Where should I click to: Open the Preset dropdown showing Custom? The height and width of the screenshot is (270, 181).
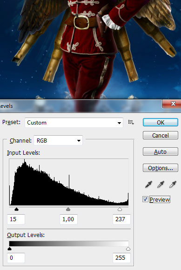[x=74, y=123]
